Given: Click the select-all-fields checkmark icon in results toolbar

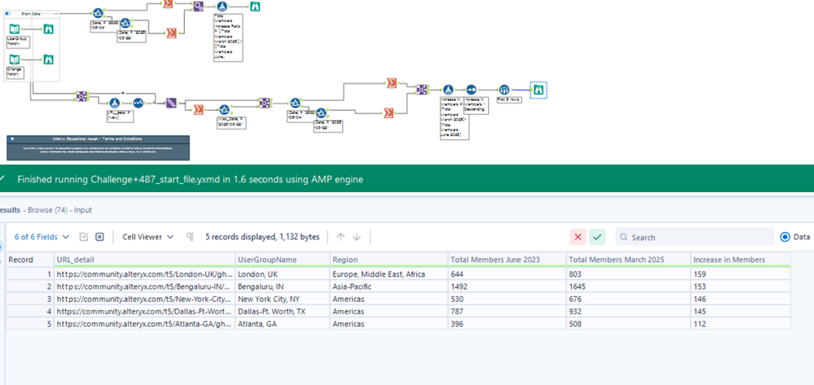Looking at the screenshot, I should 84,237.
